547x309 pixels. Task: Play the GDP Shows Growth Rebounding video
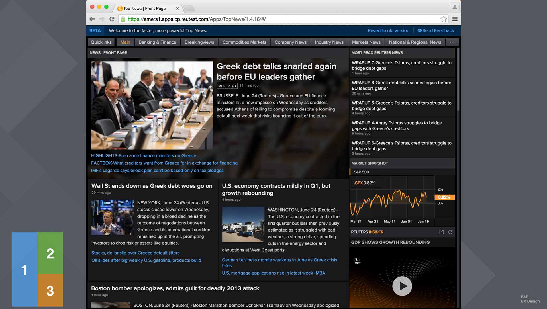[402, 286]
